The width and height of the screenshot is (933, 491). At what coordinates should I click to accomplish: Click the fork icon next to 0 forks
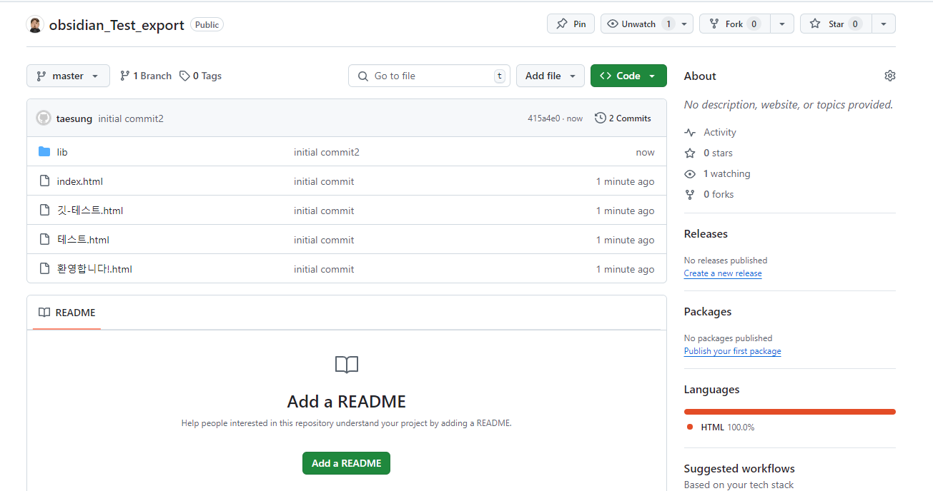click(690, 195)
